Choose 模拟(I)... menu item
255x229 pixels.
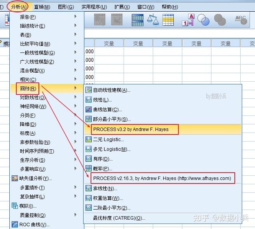point(47,206)
